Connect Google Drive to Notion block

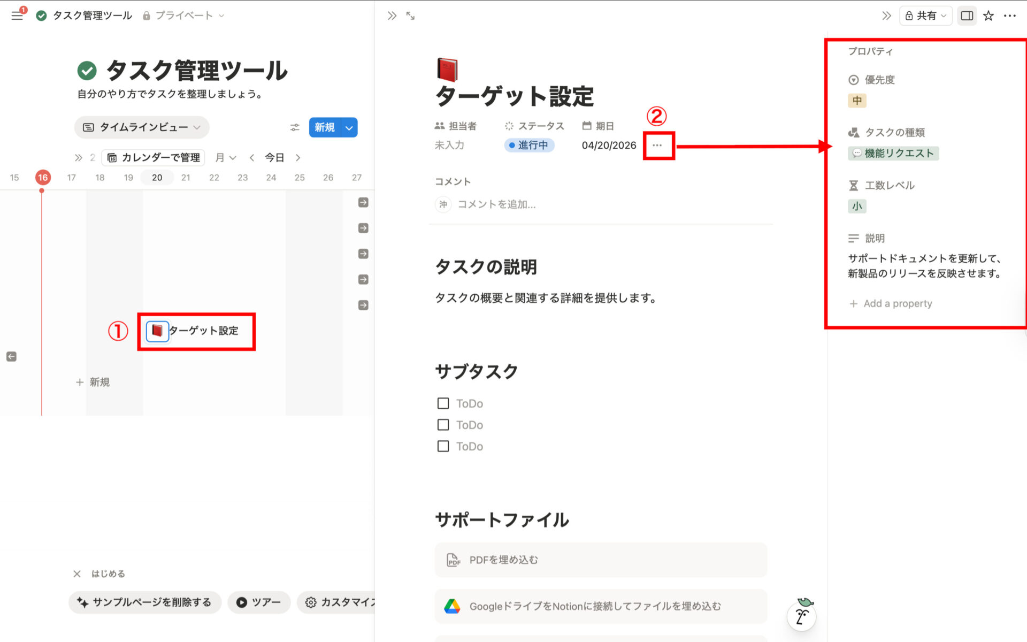click(601, 606)
